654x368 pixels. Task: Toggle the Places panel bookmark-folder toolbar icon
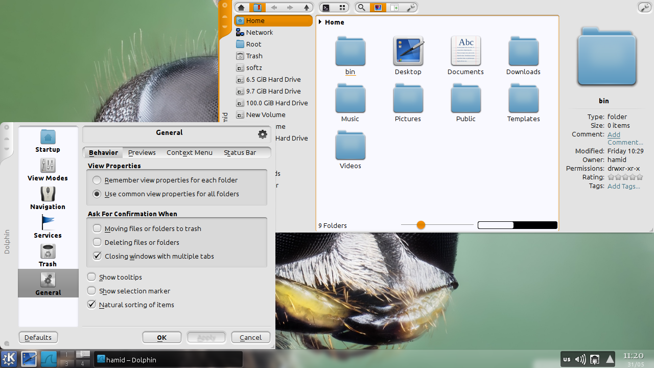point(257,8)
